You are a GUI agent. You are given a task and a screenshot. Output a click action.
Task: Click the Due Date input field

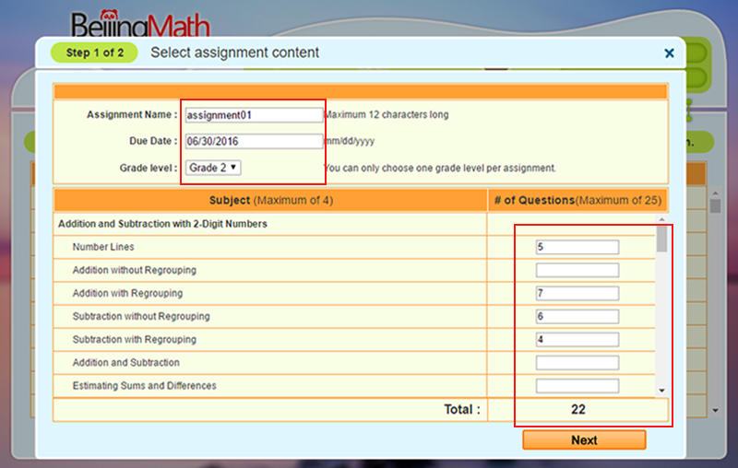tap(254, 142)
